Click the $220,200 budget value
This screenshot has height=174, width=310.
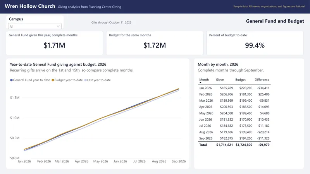246,88
